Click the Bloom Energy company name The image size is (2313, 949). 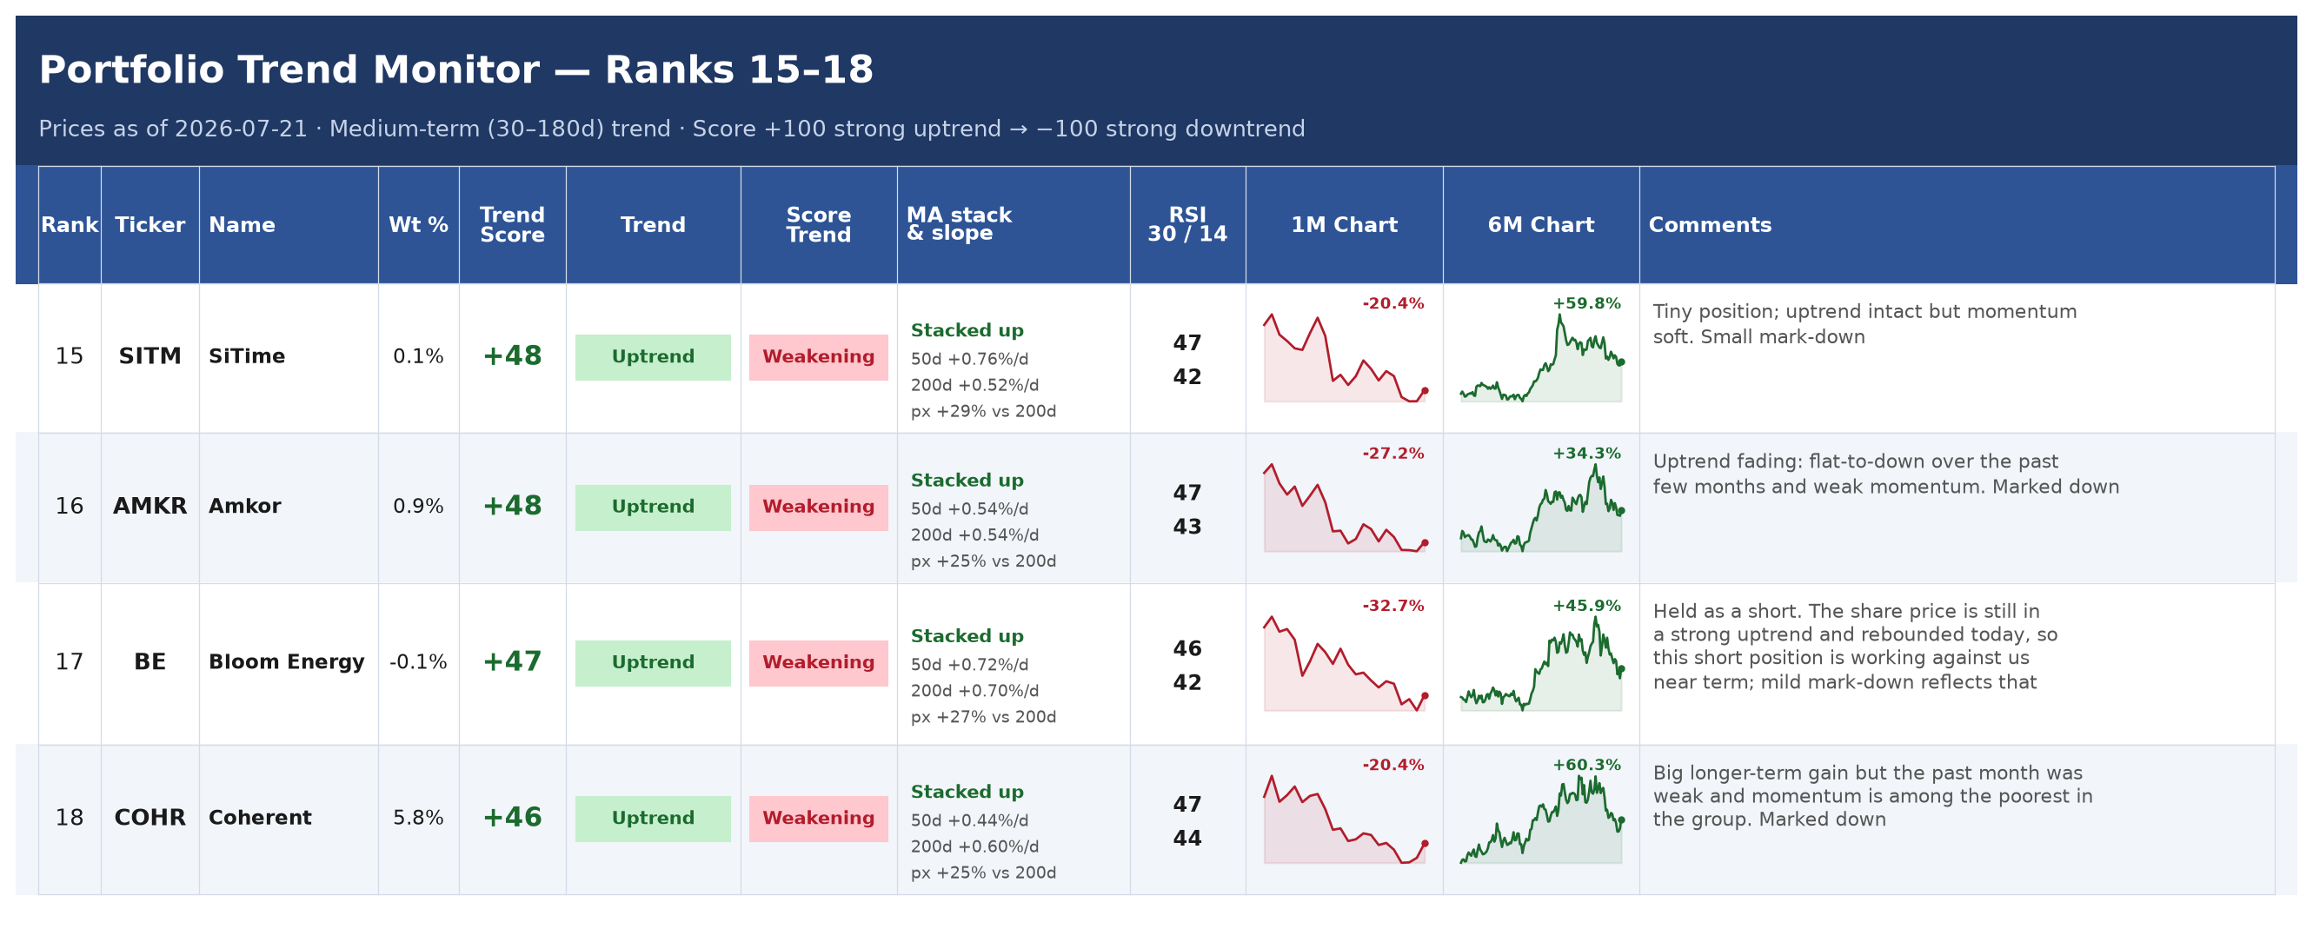coord(287,661)
